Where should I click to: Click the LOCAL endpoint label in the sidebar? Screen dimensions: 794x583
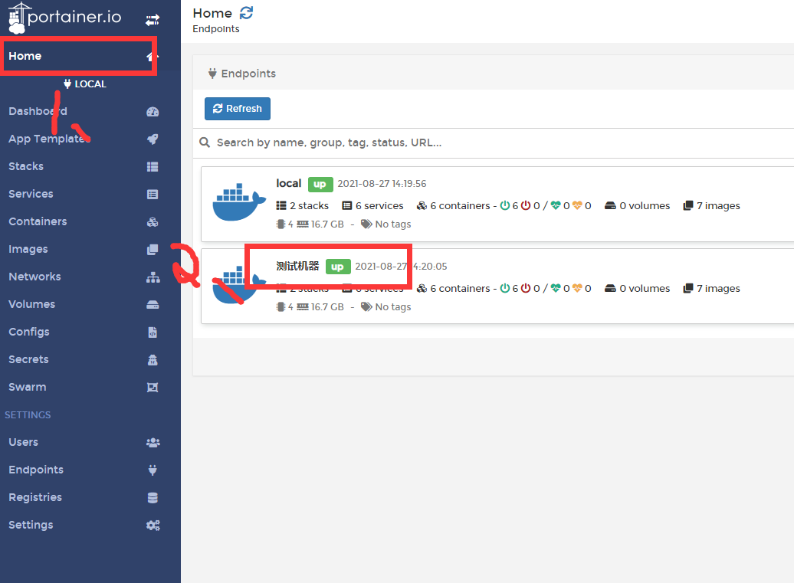(85, 84)
